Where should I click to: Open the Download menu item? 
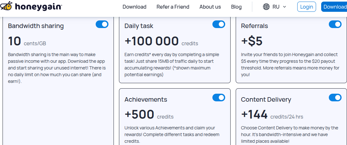coord(134,7)
